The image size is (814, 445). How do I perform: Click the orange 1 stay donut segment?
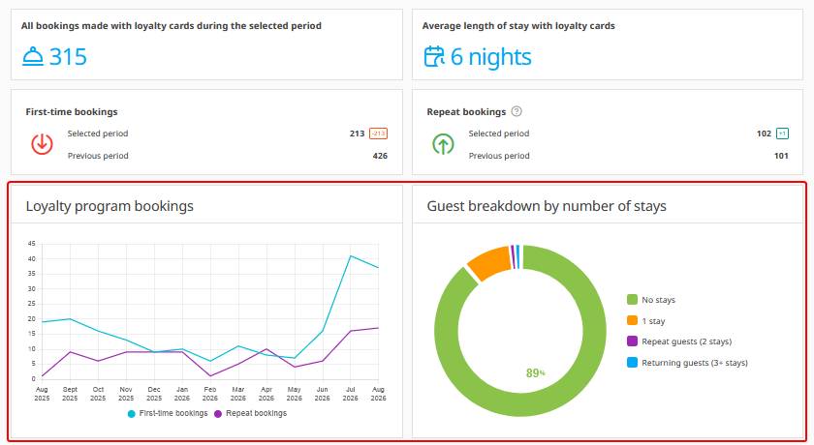[x=489, y=262]
